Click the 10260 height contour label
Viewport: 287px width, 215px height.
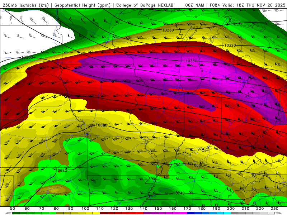pyautogui.click(x=168, y=30)
